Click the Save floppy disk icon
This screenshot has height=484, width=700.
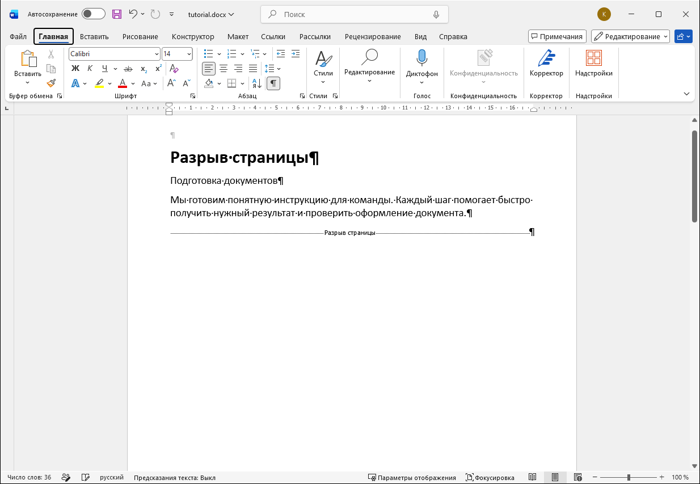click(x=117, y=14)
